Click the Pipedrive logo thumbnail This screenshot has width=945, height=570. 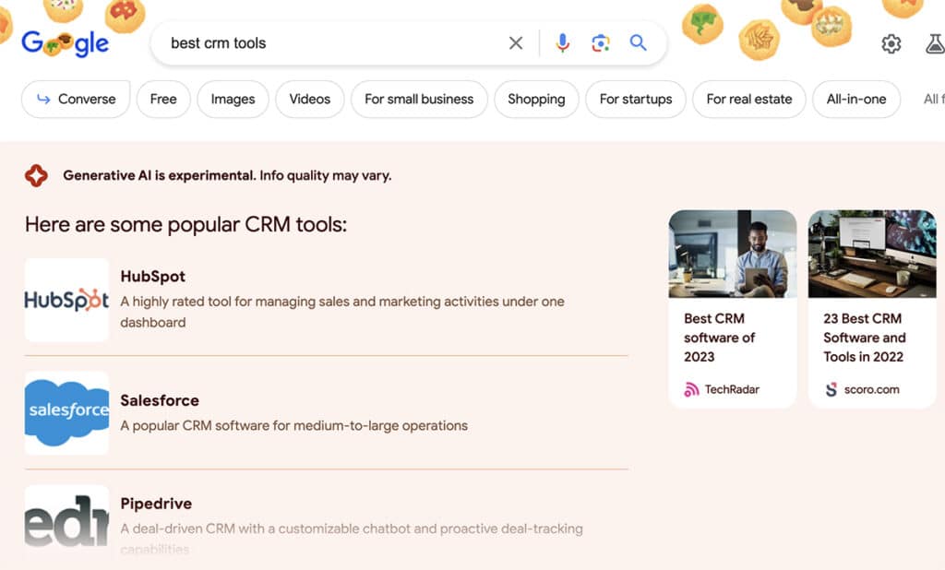click(66, 517)
